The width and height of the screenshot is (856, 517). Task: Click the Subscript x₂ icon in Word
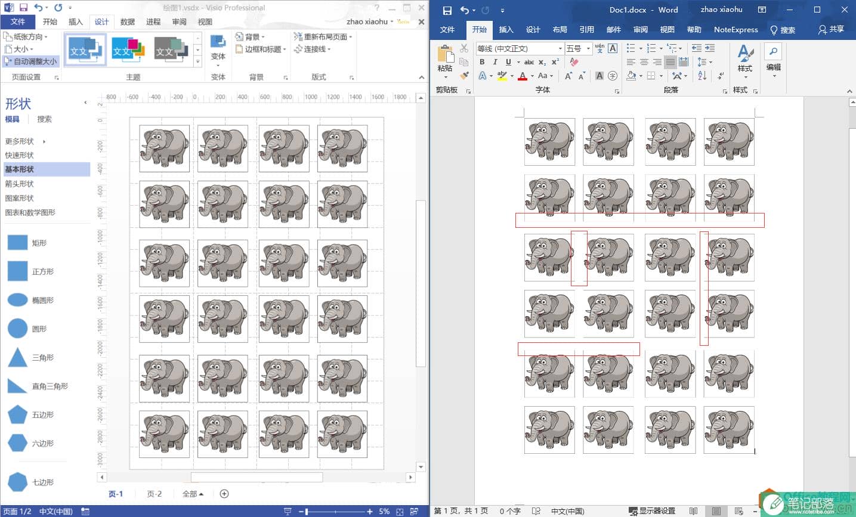(x=542, y=62)
